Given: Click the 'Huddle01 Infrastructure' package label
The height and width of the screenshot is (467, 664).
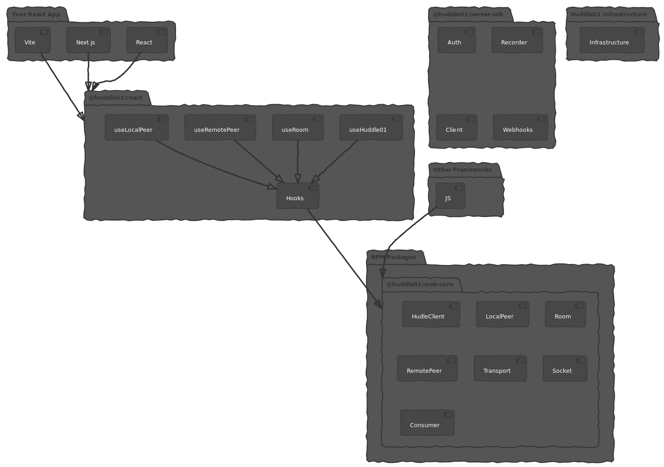Looking at the screenshot, I should point(609,14).
